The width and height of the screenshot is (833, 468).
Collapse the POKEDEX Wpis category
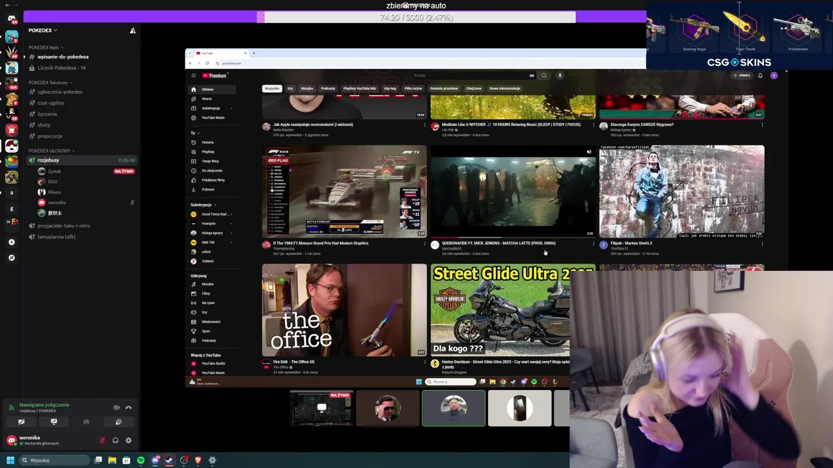point(46,47)
